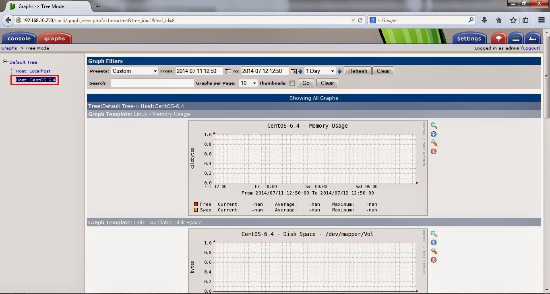Open a new browser tab

coord(98,6)
